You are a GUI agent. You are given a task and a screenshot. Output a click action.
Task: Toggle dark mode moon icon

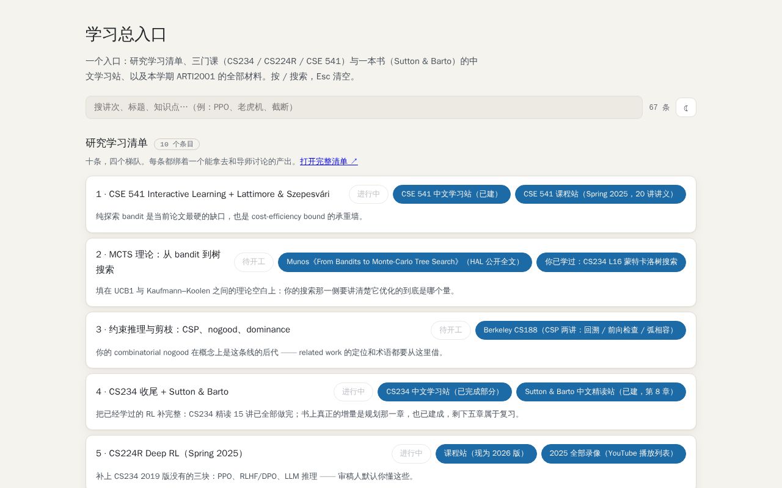[x=685, y=107]
